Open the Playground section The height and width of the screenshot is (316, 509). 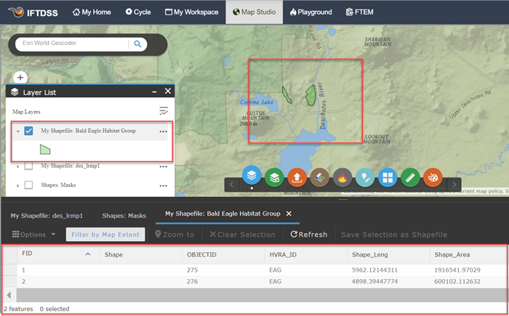click(x=311, y=12)
